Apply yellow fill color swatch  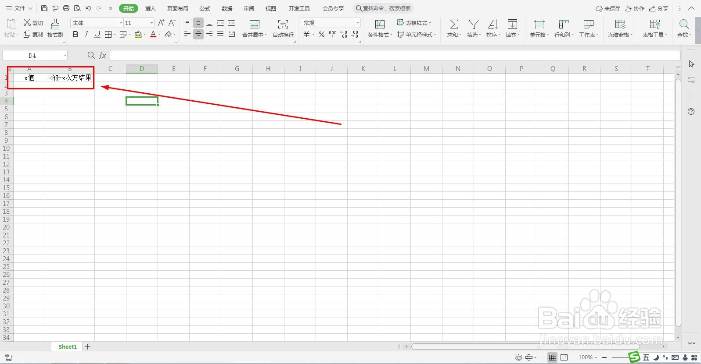tap(138, 34)
